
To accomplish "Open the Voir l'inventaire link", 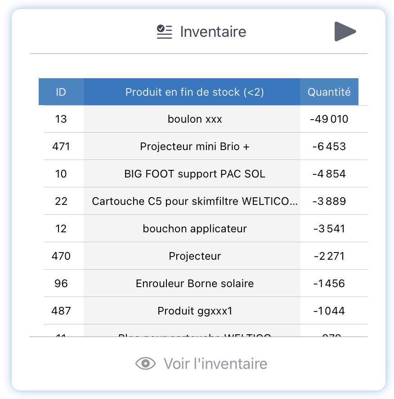I will pos(201,364).
